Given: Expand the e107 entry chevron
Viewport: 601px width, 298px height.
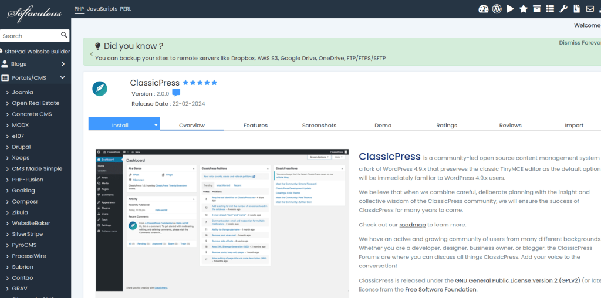Looking at the screenshot, I should (8, 136).
